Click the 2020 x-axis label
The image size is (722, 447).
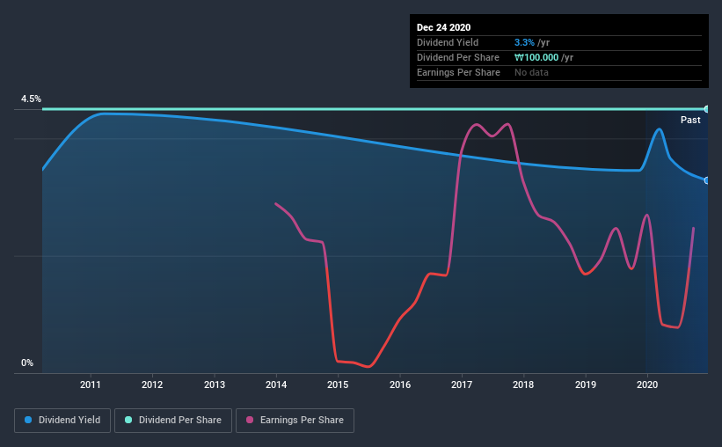pos(647,385)
